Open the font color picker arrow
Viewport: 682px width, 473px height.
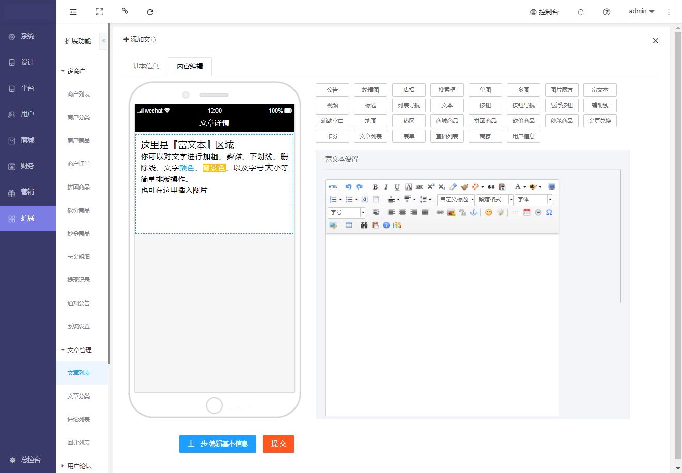(524, 187)
